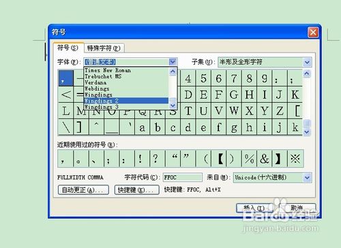Select letter W in symbol grid
This screenshot has height=248, width=341.
[x=234, y=111]
